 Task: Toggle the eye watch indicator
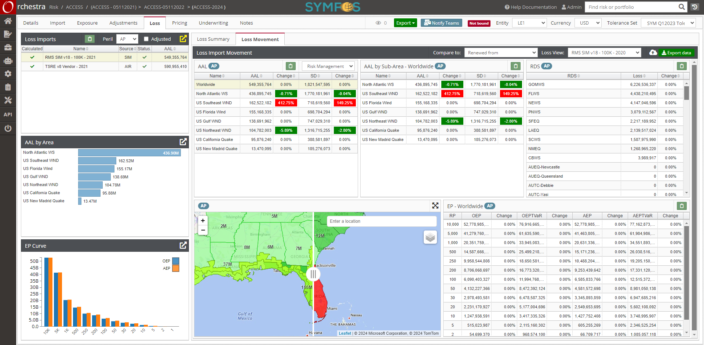tap(378, 23)
